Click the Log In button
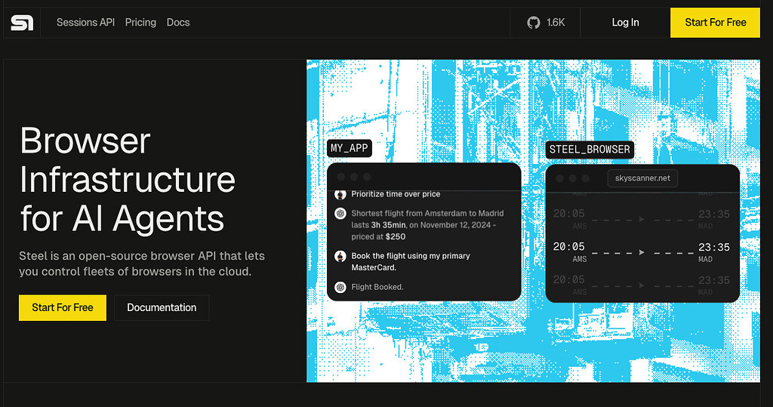The width and height of the screenshot is (773, 407). click(x=625, y=23)
